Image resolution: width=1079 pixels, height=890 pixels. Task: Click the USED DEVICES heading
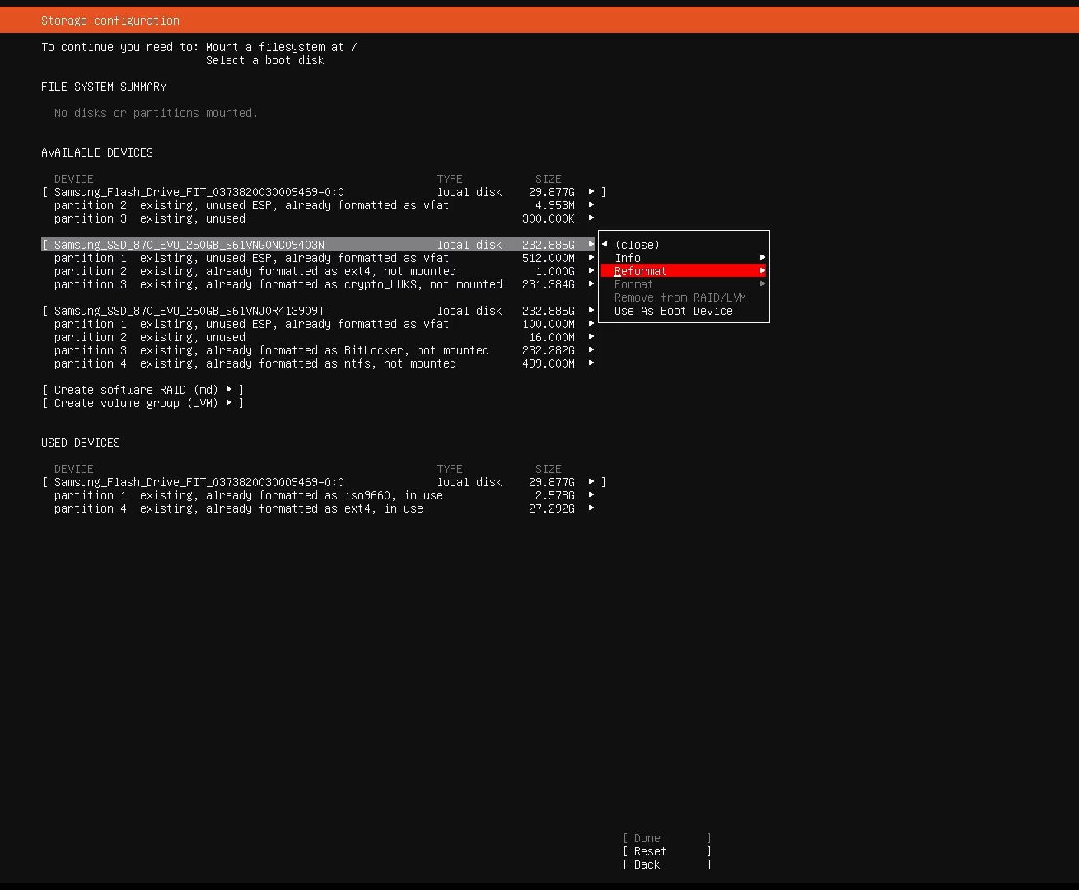click(81, 443)
